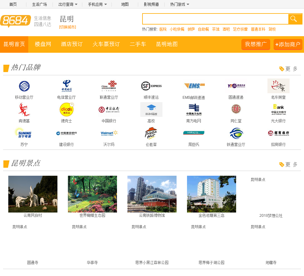The height and width of the screenshot is (276, 304).
Task: Click the 圆通寺 attraction link
Action: (x=33, y=263)
